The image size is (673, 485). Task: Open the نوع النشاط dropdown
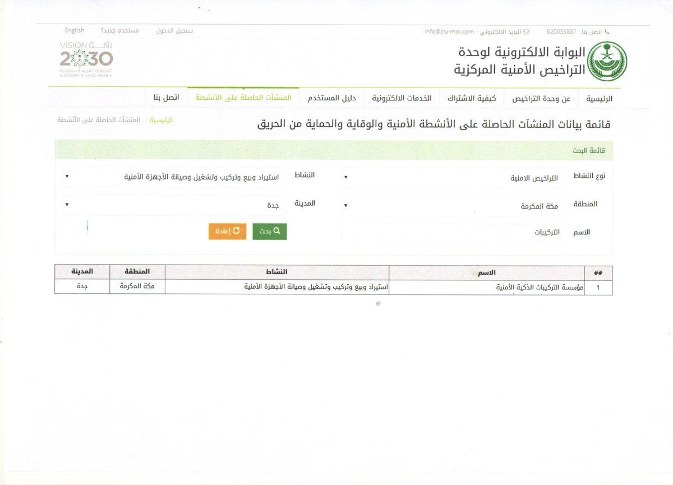click(453, 178)
